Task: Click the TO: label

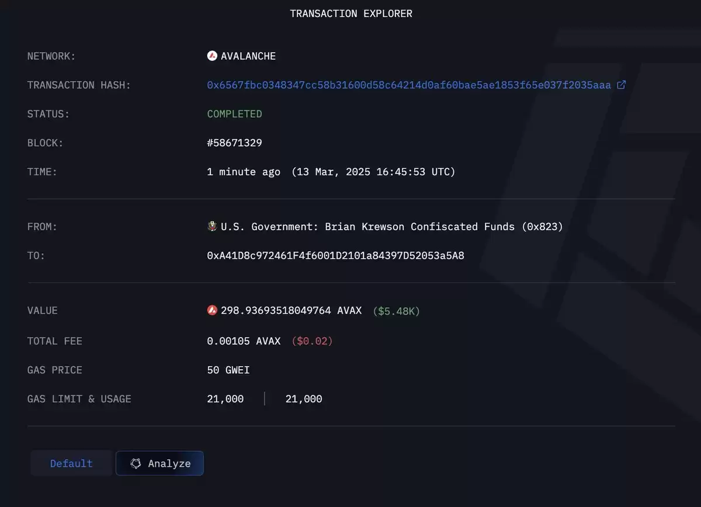Action: tap(36, 256)
